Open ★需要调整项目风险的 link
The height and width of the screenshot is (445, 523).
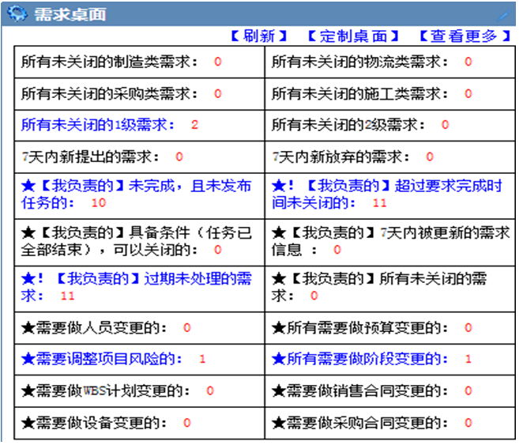[x=101, y=359]
